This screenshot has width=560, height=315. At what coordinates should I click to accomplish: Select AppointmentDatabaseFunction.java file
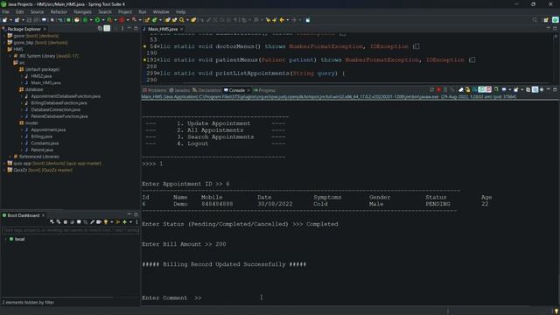(65, 96)
